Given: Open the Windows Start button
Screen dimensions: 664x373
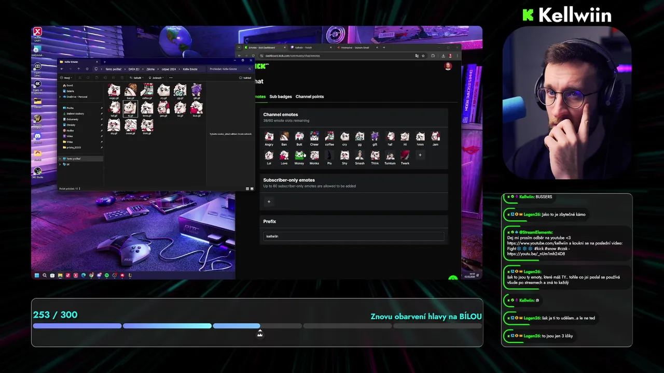Looking at the screenshot, I should 37,275.
